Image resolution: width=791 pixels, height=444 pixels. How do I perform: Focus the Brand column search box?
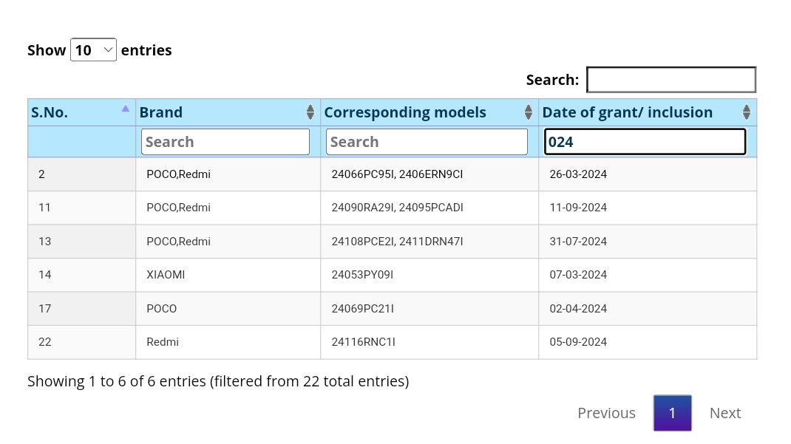pyautogui.click(x=225, y=142)
